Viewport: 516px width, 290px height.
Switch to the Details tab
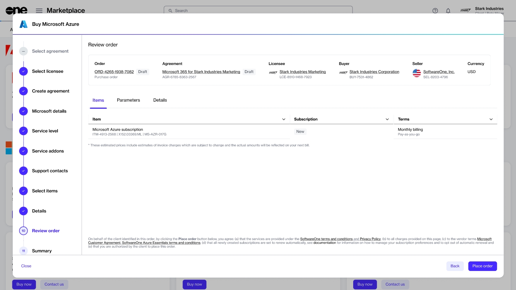pyautogui.click(x=160, y=100)
